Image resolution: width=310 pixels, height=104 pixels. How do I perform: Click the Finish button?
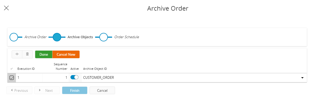75,90
